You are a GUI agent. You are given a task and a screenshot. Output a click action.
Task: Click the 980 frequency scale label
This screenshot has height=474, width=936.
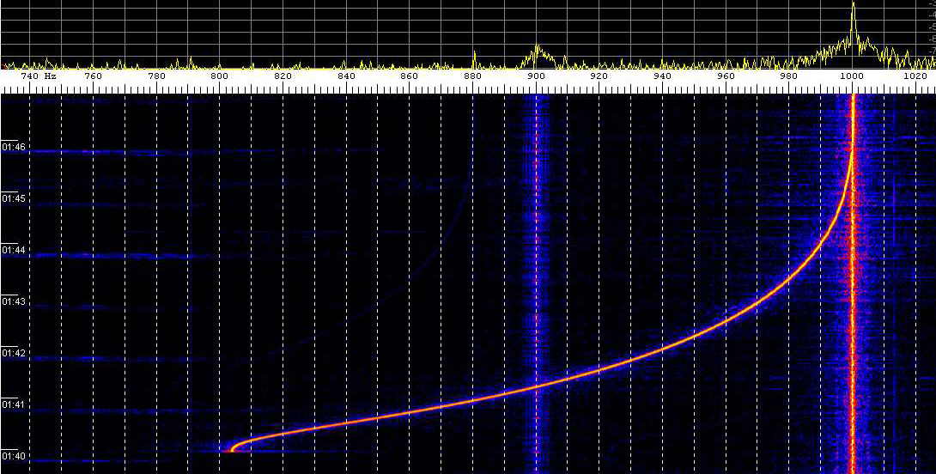point(788,76)
